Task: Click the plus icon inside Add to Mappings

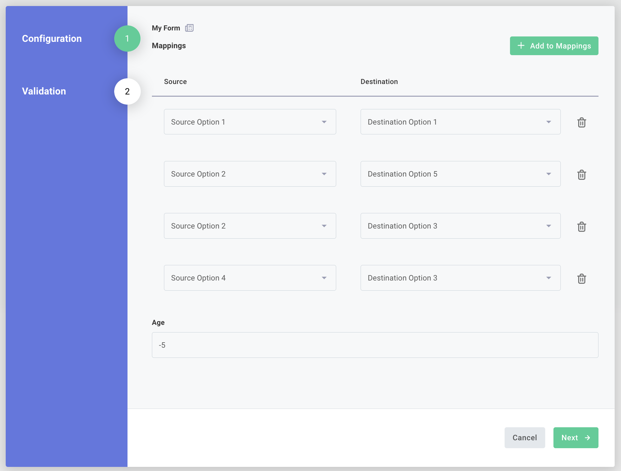Action: coord(521,46)
